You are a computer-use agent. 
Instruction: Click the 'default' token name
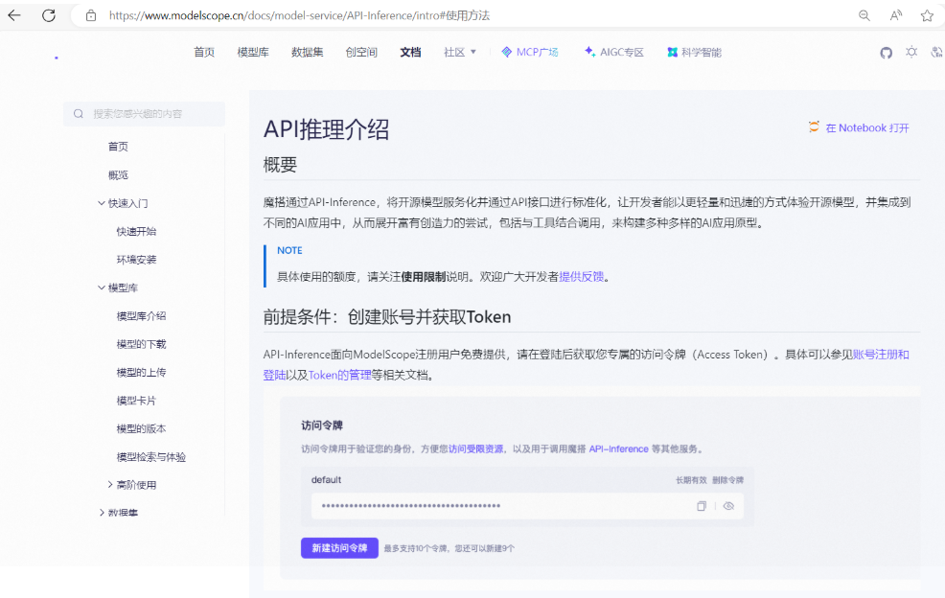(326, 480)
